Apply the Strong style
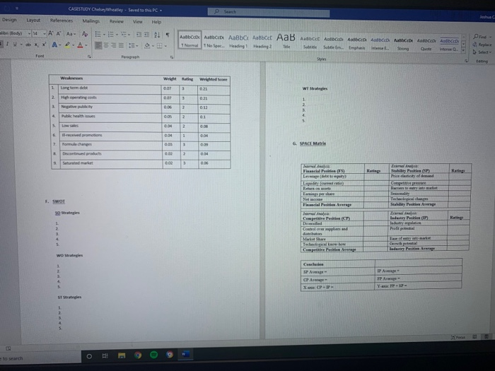Screen dimensions: 495x371 click(x=403, y=44)
